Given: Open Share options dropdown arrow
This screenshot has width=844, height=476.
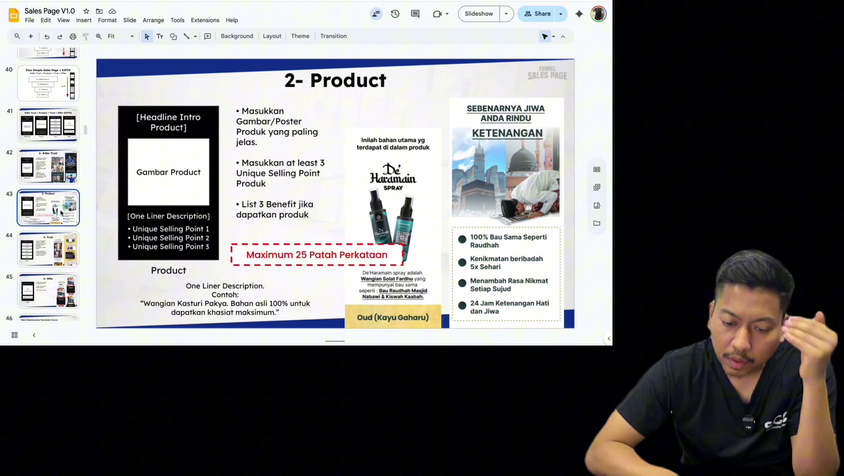Looking at the screenshot, I should pyautogui.click(x=561, y=14).
